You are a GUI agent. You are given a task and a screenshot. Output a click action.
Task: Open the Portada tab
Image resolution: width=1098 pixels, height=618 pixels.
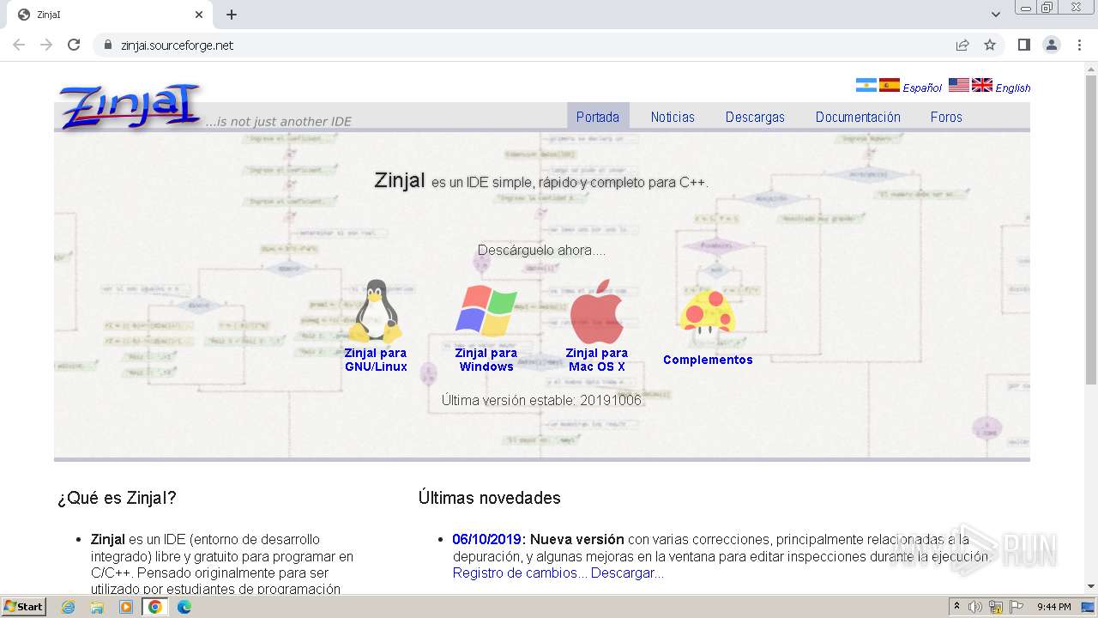pos(598,117)
